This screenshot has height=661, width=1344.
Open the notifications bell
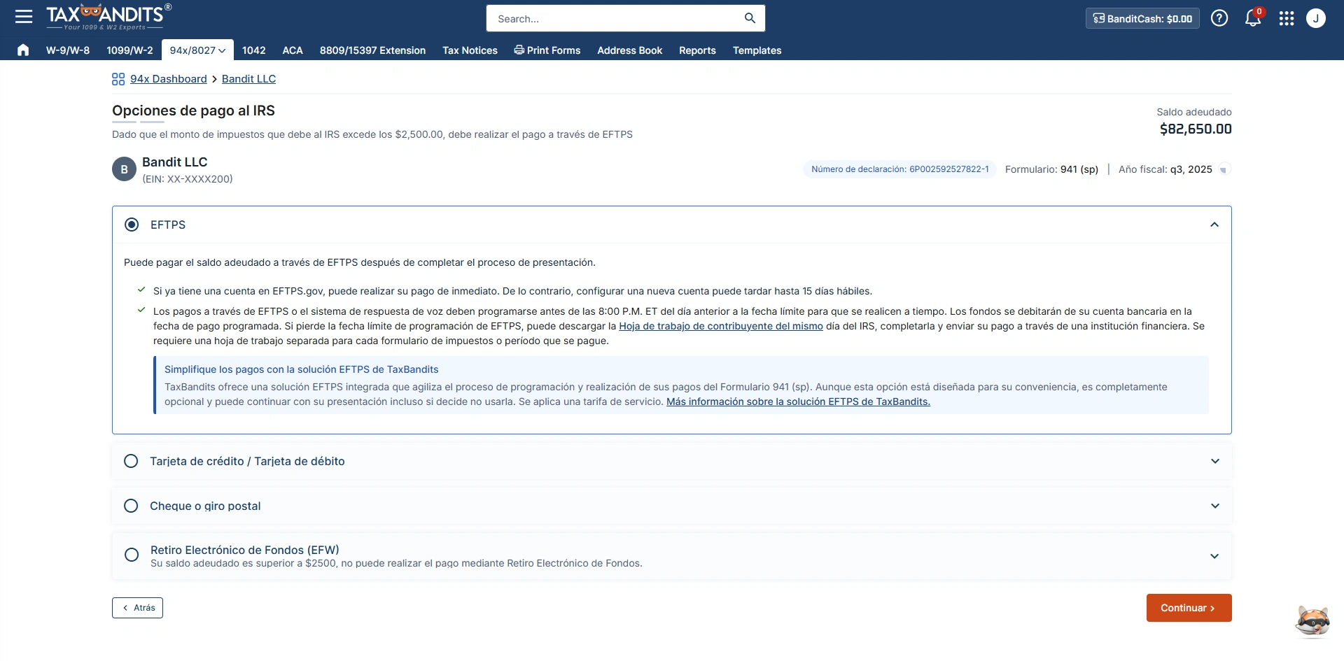[x=1252, y=19]
